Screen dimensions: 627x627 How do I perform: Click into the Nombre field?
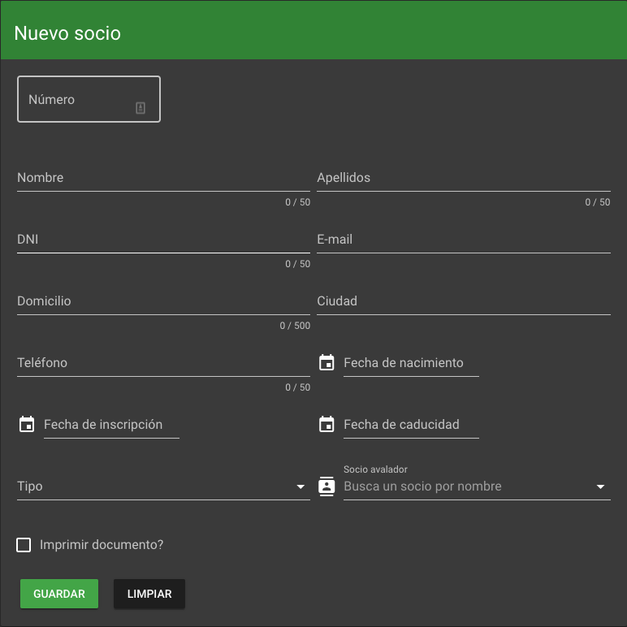tap(163, 178)
